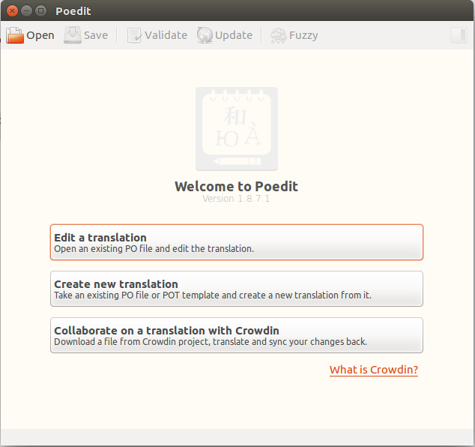Minimize the Poedit window
This screenshot has height=447, width=475.
(26, 11)
